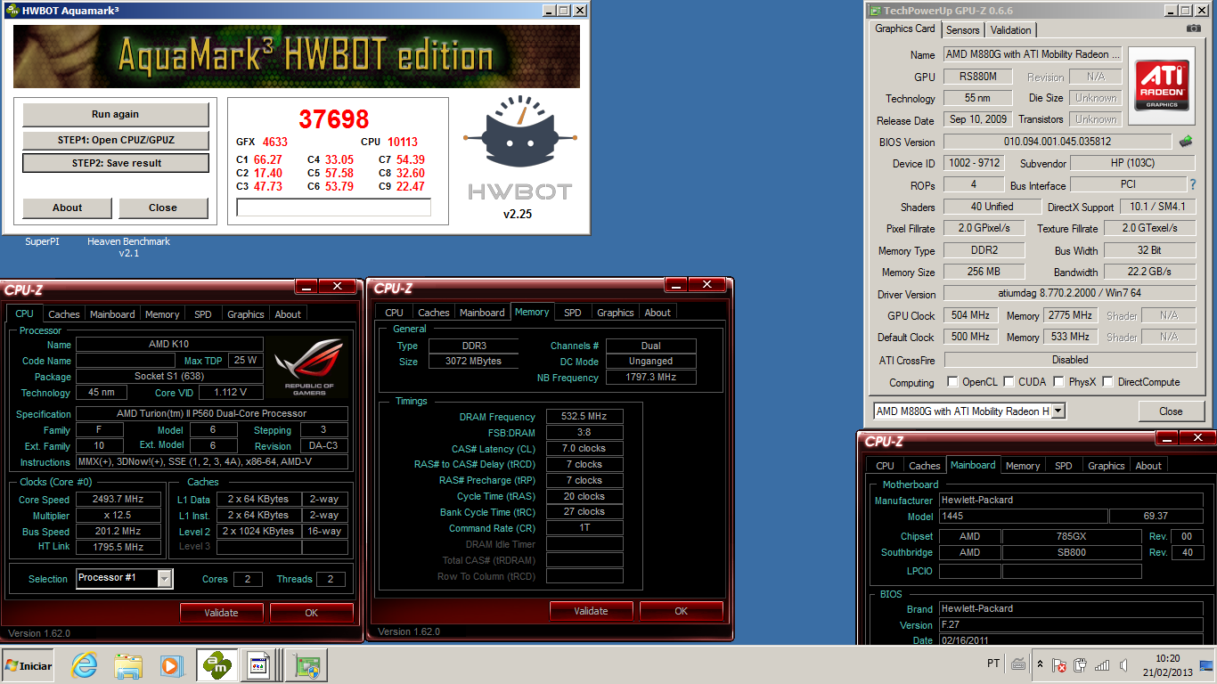Switch to Aquamark taskbar button
The height and width of the screenshot is (684, 1217).
(x=217, y=665)
